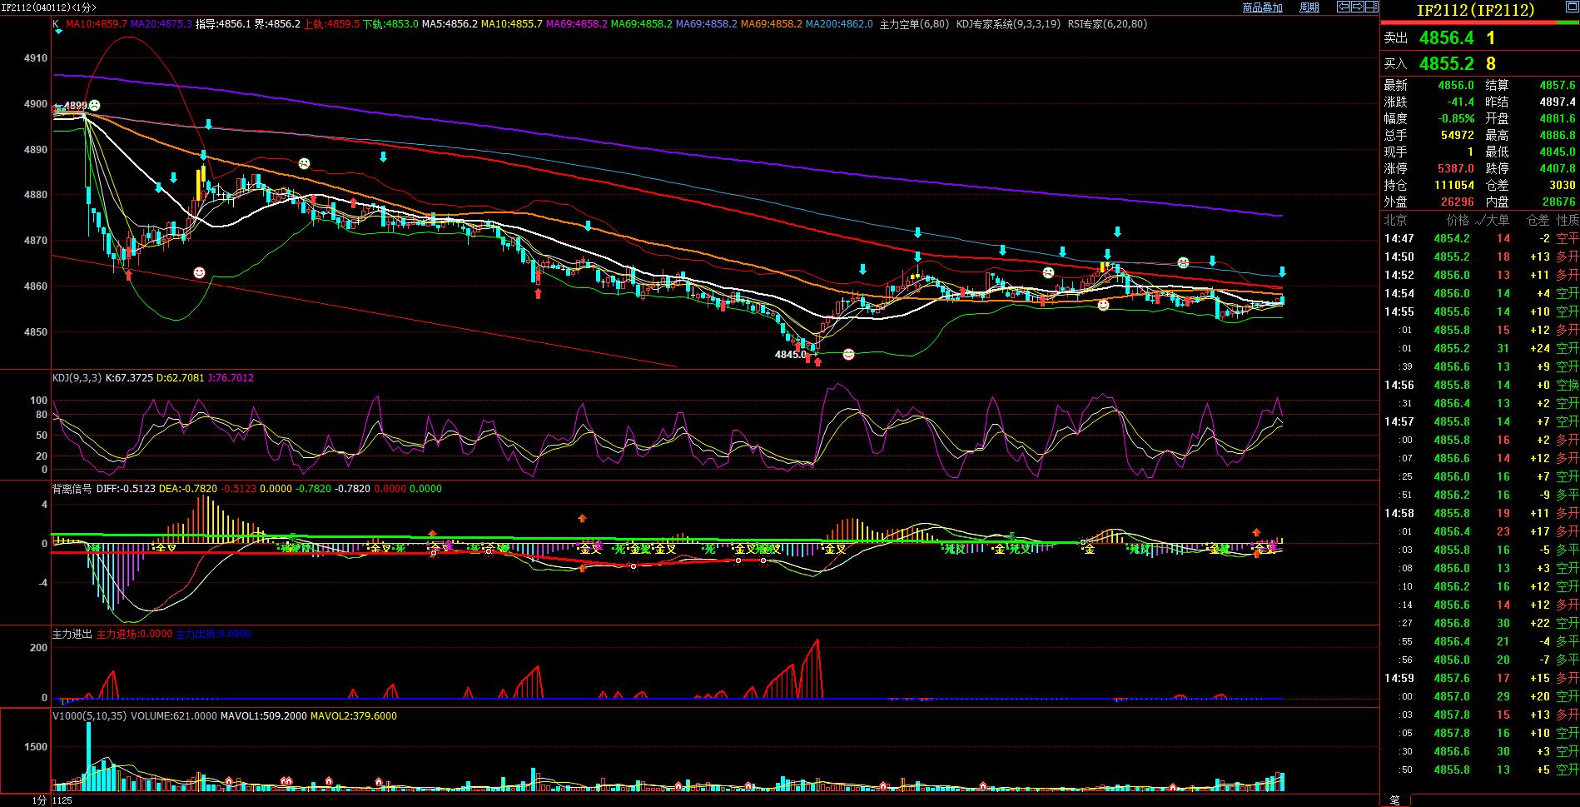Click the V1000(5,10,35) volume indicator label
The width and height of the screenshot is (1580, 807).
[89, 716]
